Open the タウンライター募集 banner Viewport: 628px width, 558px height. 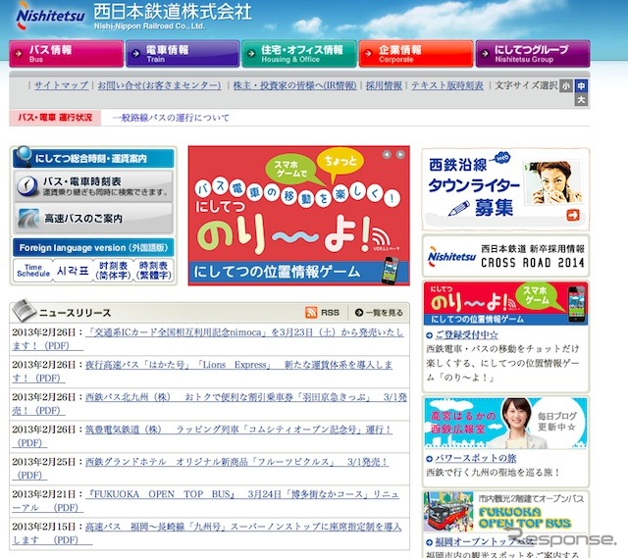[x=505, y=189]
